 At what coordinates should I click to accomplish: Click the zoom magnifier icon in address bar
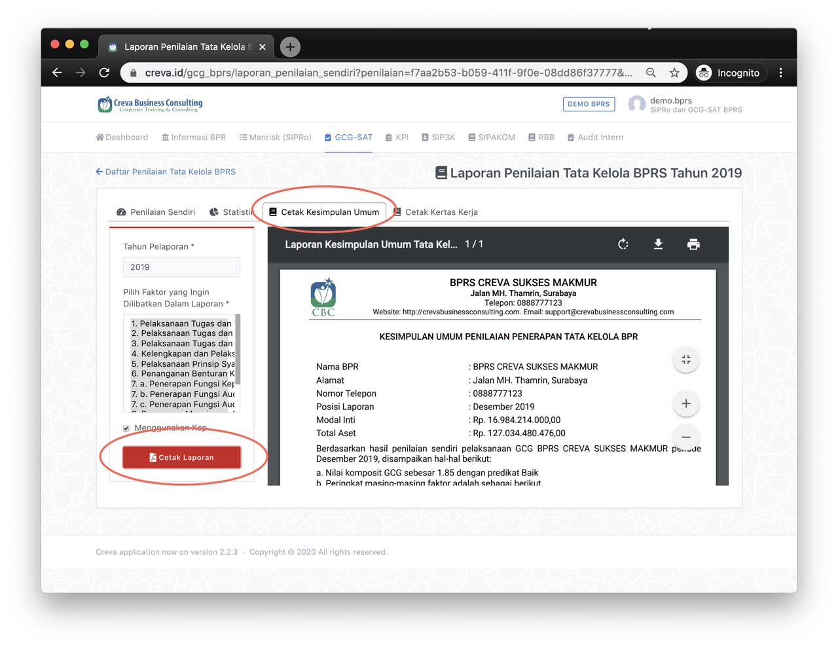pyautogui.click(x=651, y=73)
